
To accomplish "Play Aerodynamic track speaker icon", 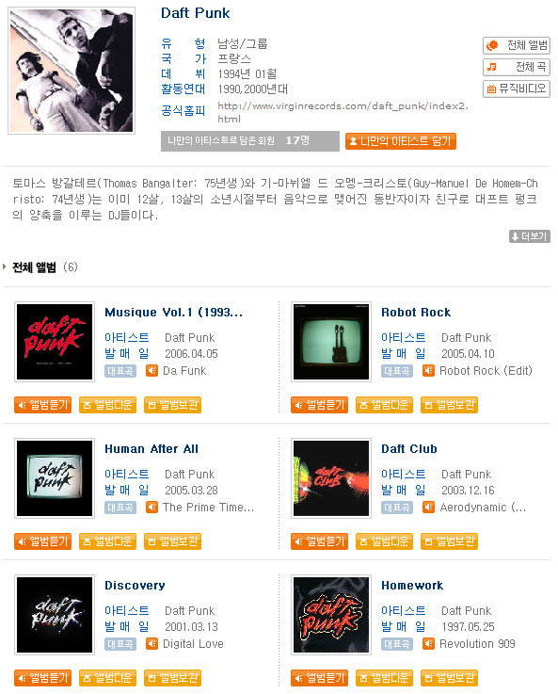I will [x=428, y=507].
